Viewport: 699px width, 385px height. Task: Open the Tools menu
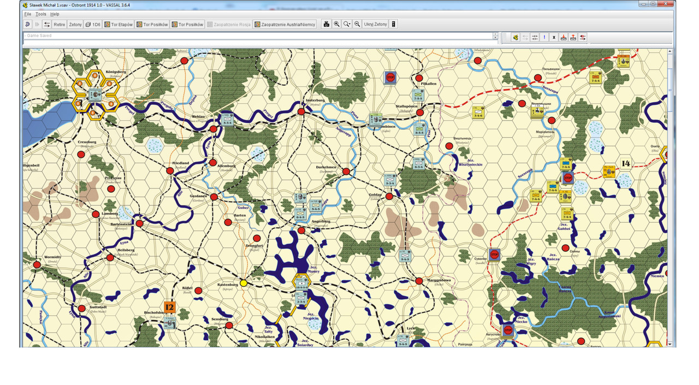(41, 14)
